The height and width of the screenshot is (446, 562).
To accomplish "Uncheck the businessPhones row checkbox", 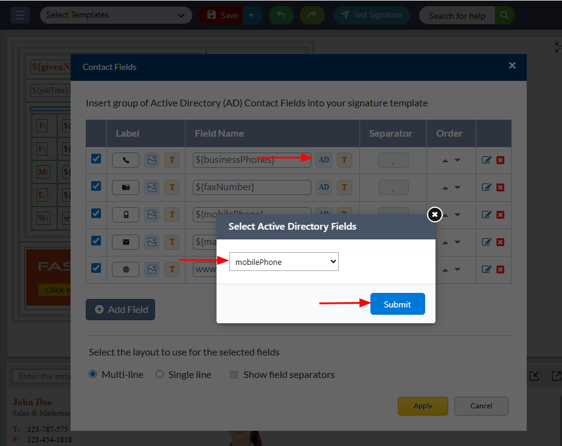I will 96,159.
